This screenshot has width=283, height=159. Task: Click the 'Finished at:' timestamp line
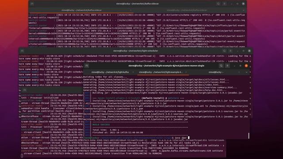[118, 132]
